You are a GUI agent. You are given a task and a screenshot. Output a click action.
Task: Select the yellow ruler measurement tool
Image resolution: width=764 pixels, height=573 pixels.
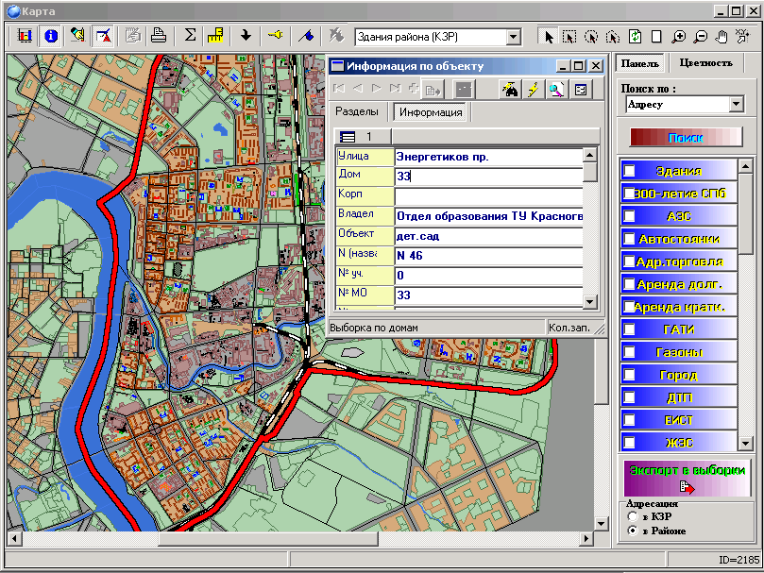click(x=214, y=36)
